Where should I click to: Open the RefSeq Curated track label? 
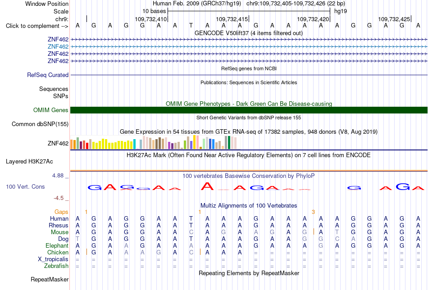pos(47,75)
